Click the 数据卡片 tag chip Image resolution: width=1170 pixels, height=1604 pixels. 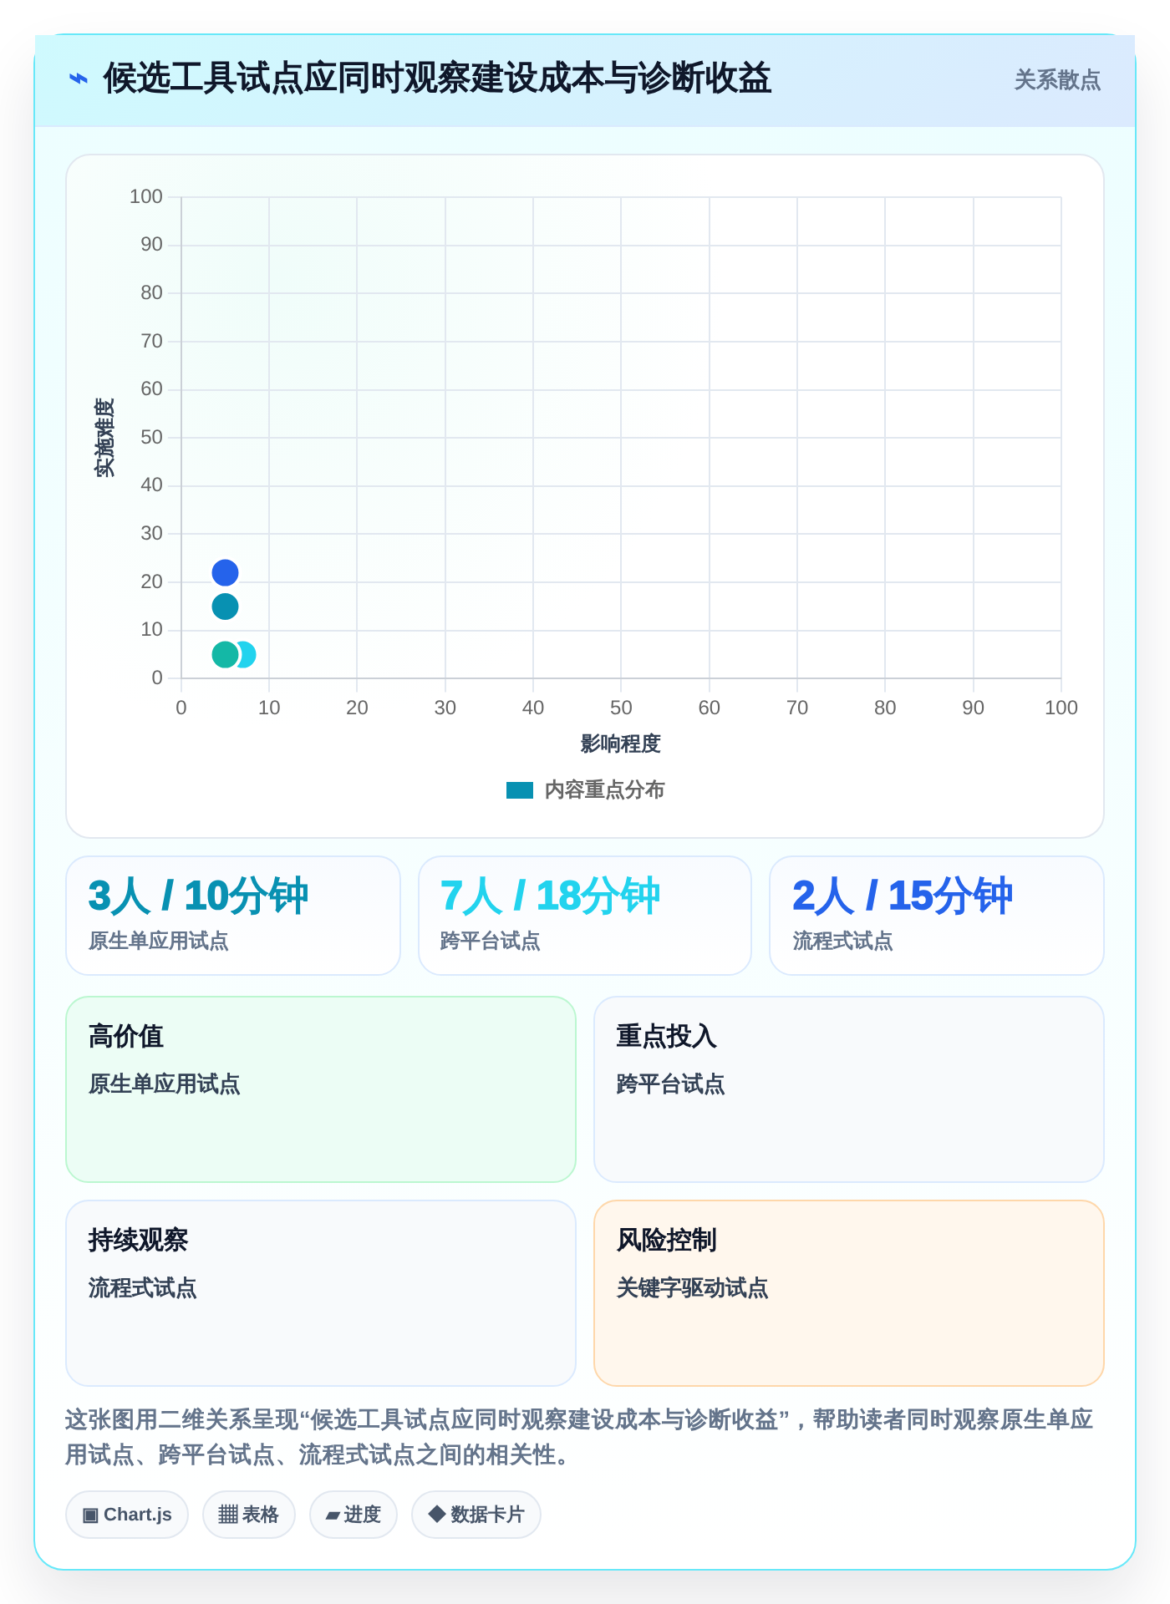pyautogui.click(x=476, y=1515)
